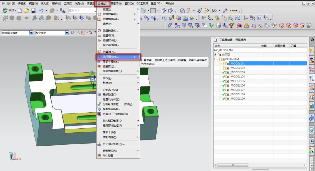The image size is (315, 171).
Task: Open the 帮助(H) menu
Action: tap(169, 4)
